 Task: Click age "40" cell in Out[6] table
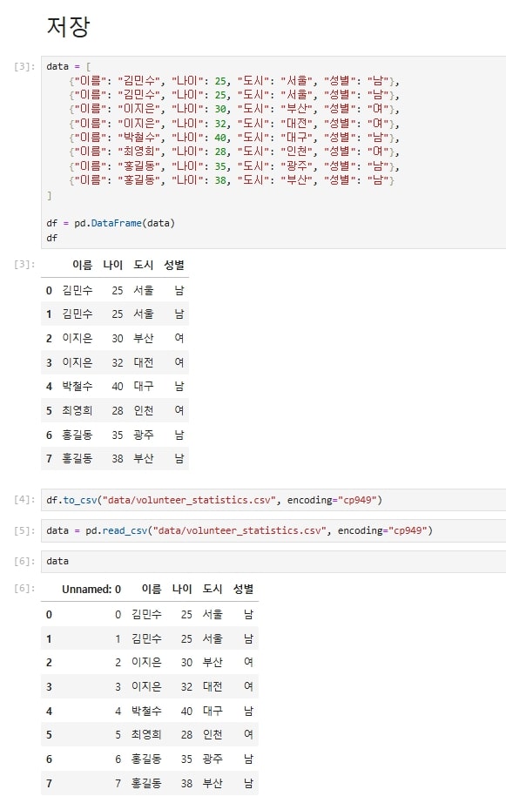[x=186, y=711]
